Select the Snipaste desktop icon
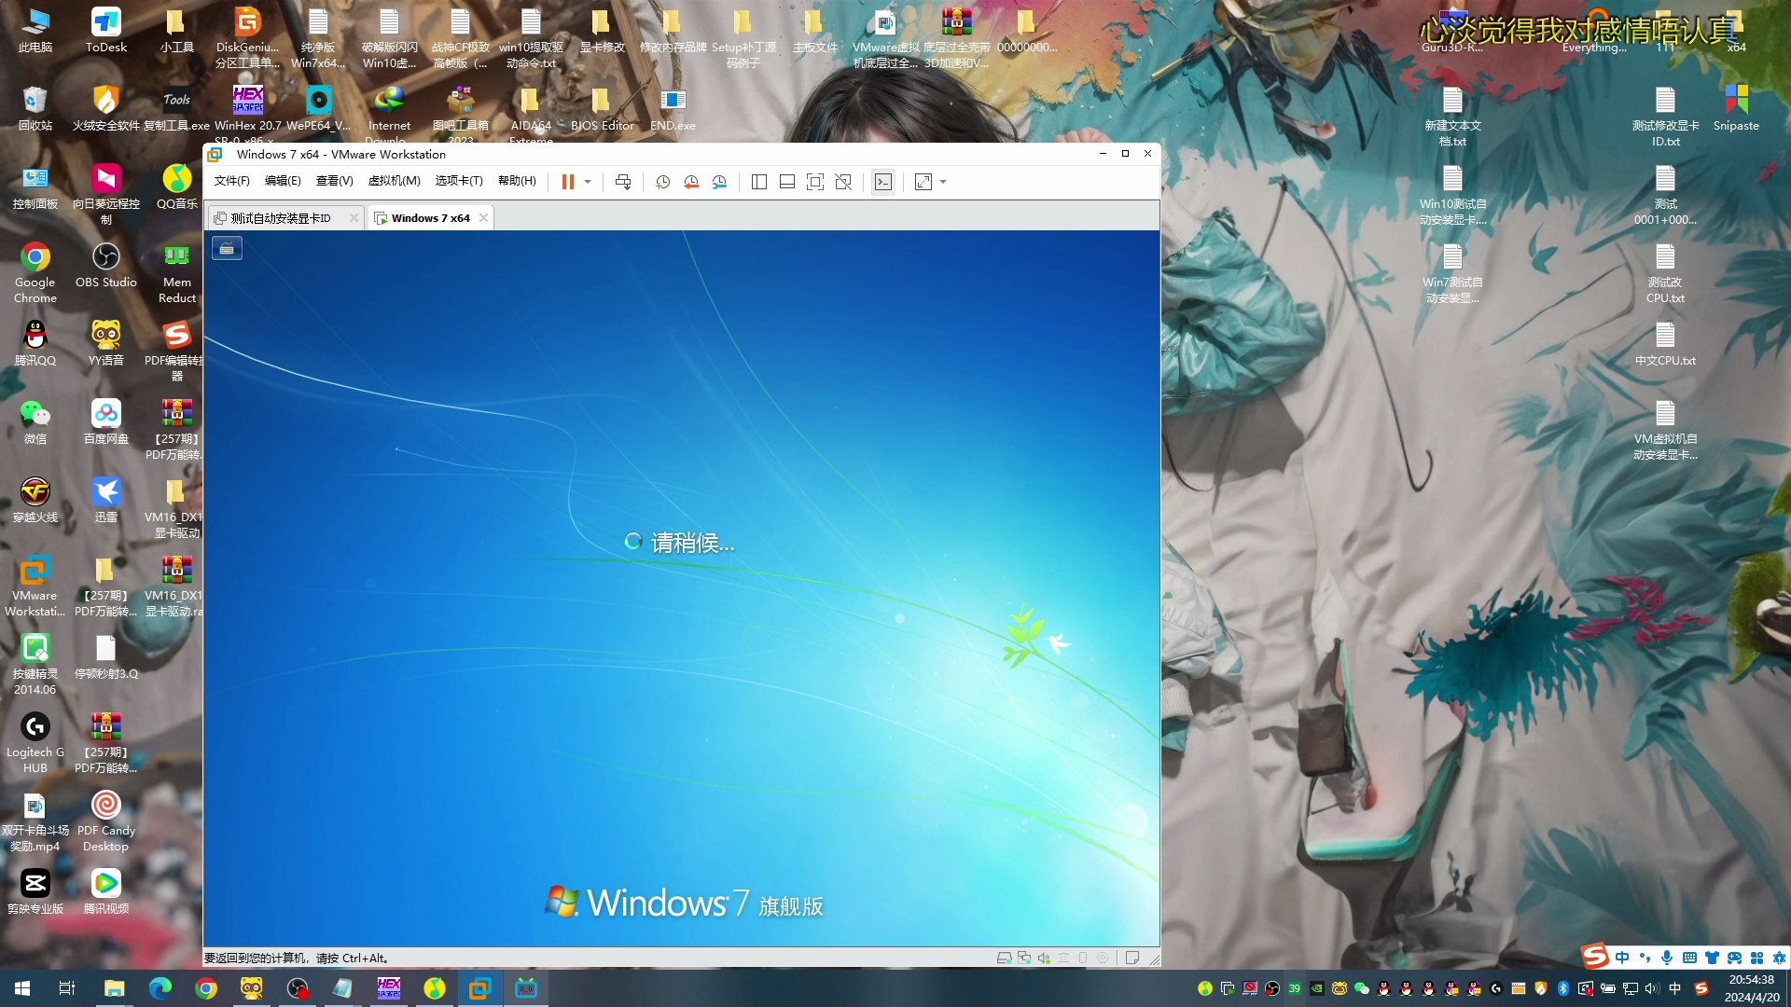The image size is (1791, 1007). tap(1736, 109)
